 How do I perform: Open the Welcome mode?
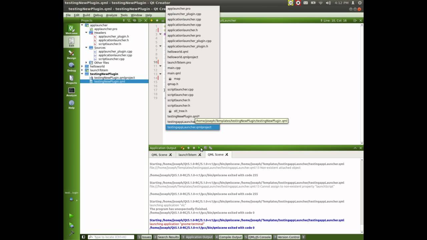[x=71, y=30]
